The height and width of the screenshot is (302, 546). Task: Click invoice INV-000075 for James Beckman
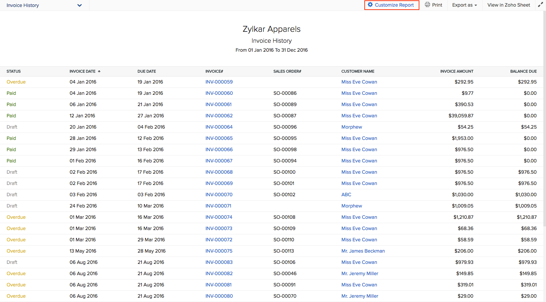(x=219, y=251)
